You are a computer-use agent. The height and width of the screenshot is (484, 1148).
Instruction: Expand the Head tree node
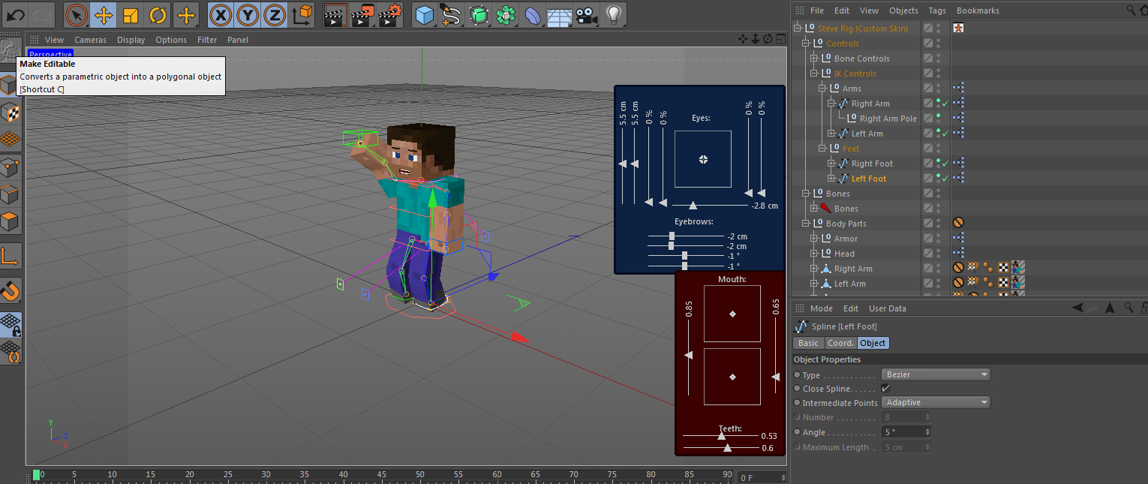pos(813,254)
